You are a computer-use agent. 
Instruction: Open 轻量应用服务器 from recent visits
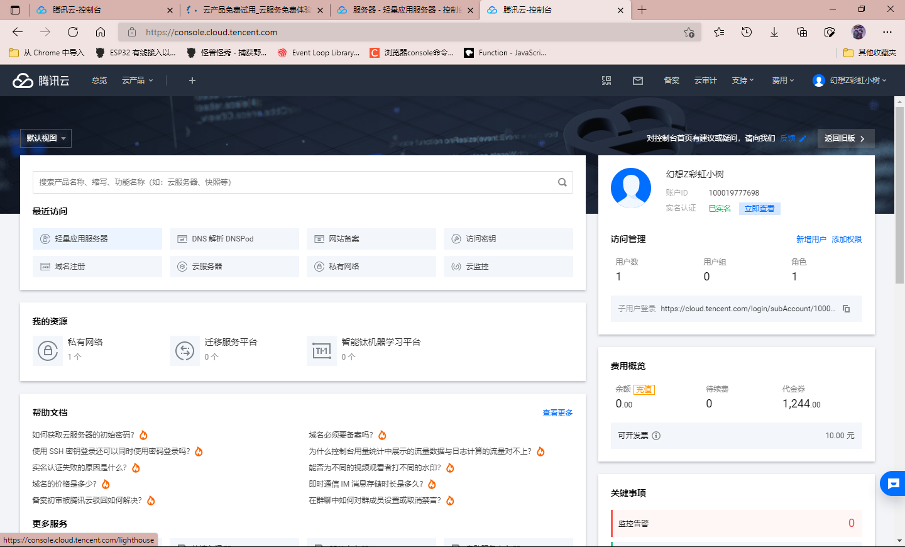[97, 239]
